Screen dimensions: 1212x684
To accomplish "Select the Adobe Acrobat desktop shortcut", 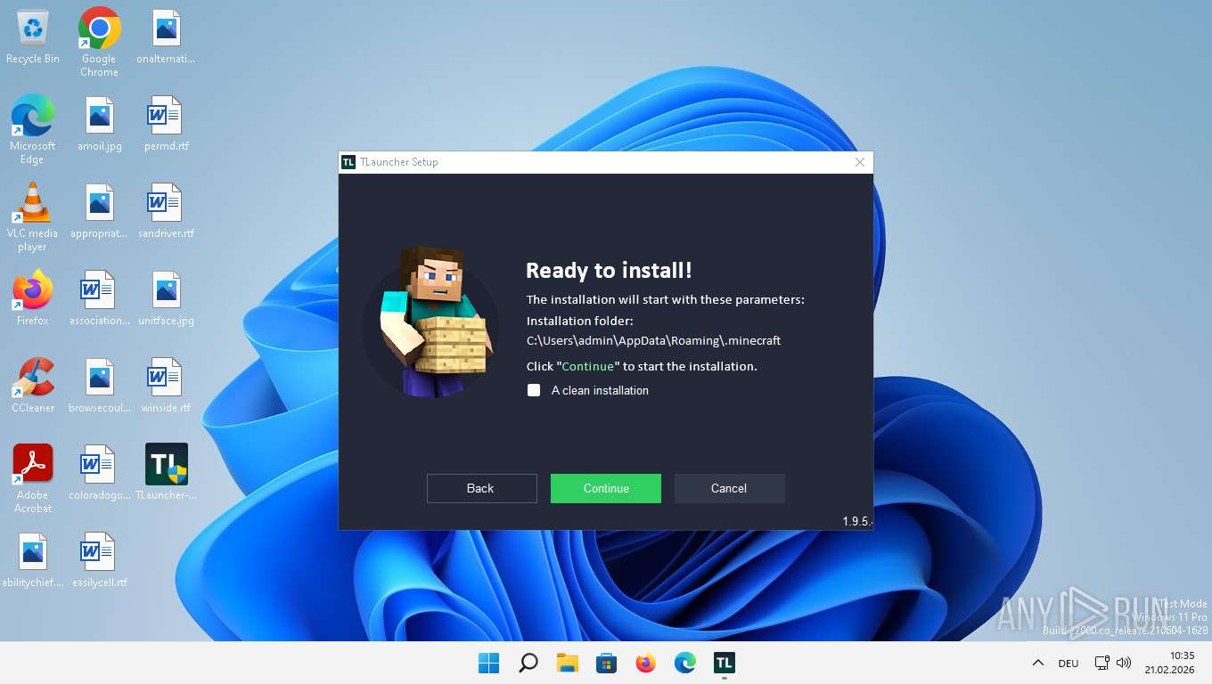I will pos(33,478).
